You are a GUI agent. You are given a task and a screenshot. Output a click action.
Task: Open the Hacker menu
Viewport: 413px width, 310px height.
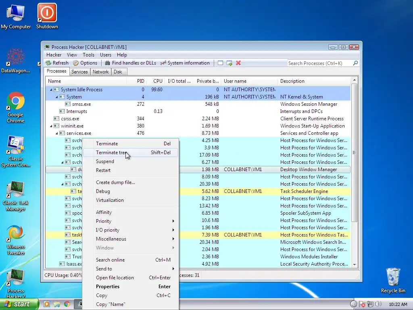54,55
